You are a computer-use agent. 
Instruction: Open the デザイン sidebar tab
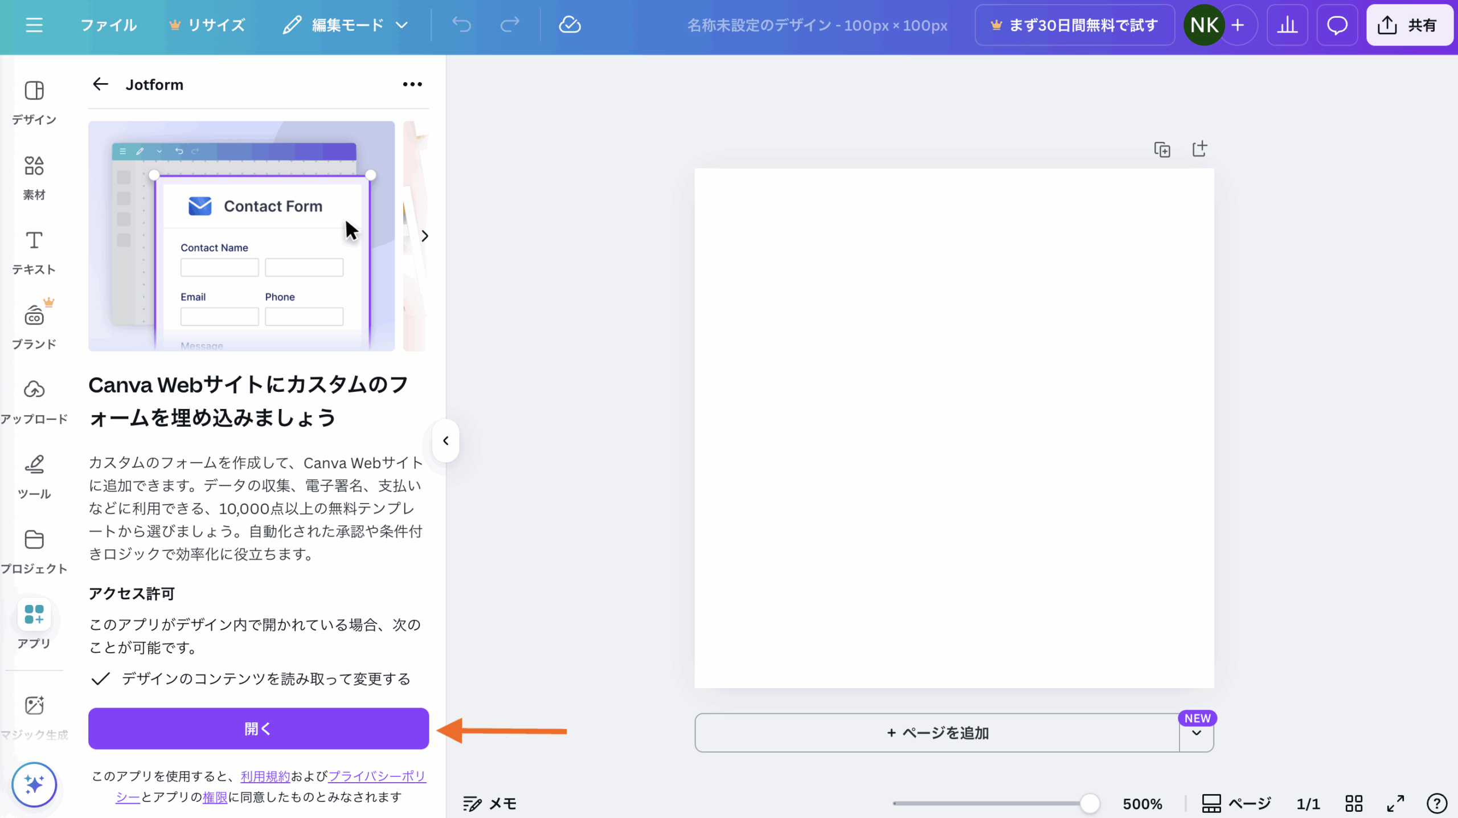pyautogui.click(x=34, y=103)
